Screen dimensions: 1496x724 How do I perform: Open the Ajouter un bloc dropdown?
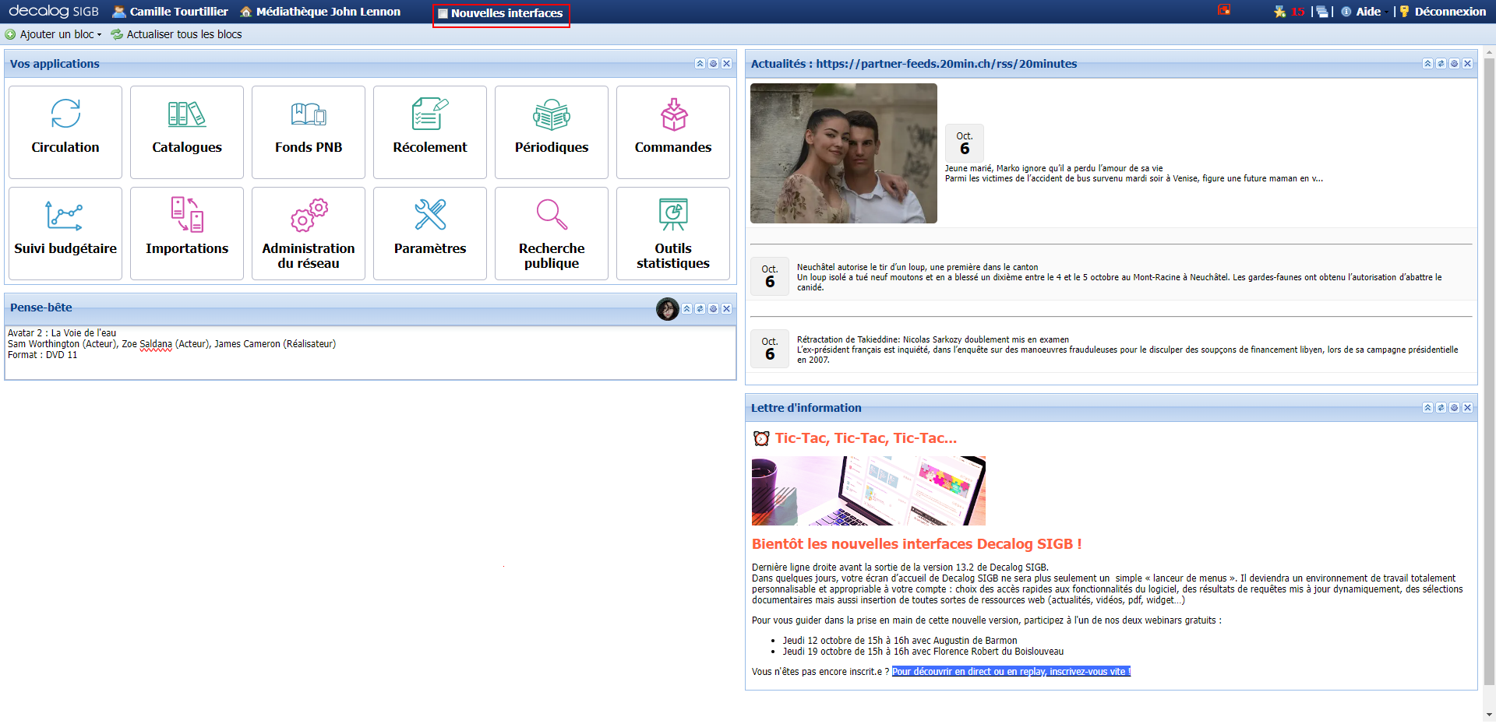pos(53,34)
